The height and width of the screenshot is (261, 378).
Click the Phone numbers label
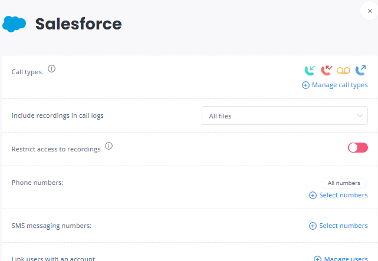pos(37,183)
